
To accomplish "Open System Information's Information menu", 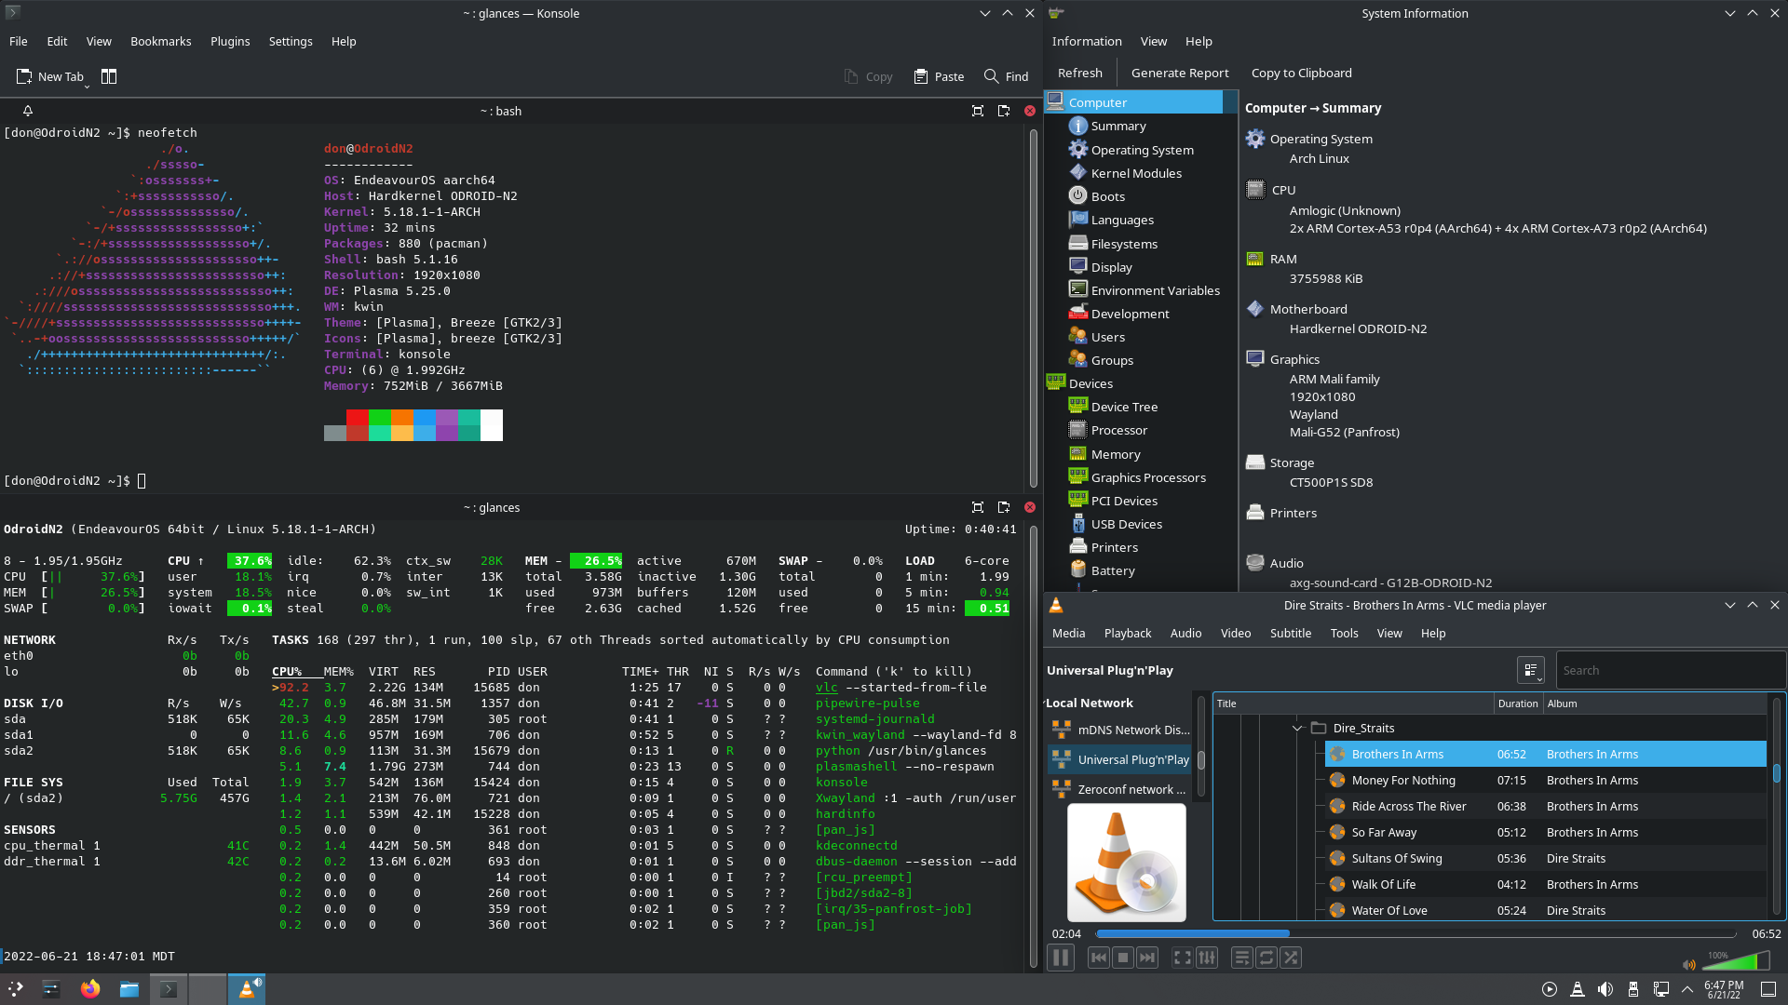I will coord(1087,41).
